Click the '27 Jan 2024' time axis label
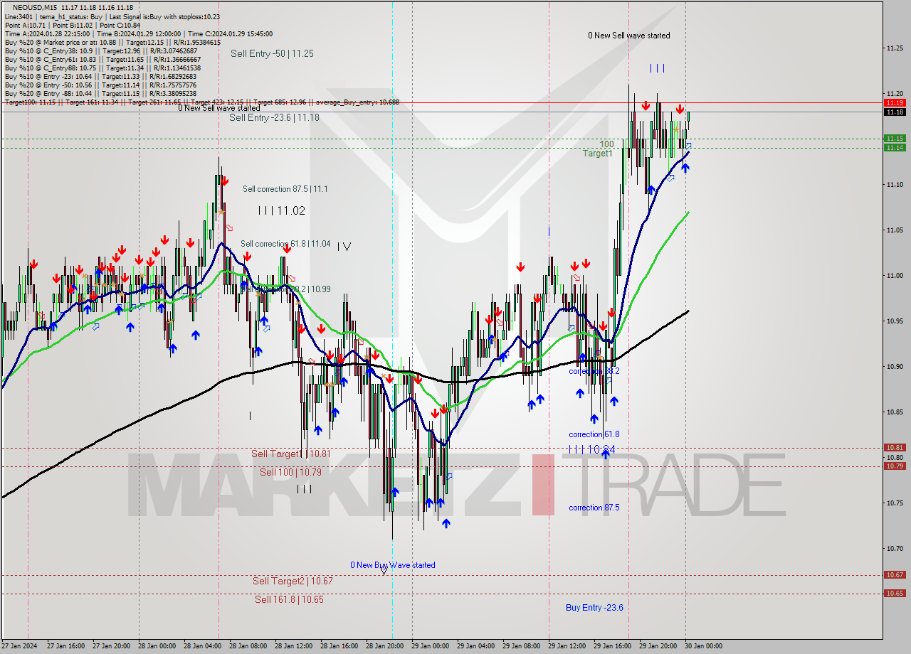This screenshot has height=654, width=911. [x=19, y=646]
